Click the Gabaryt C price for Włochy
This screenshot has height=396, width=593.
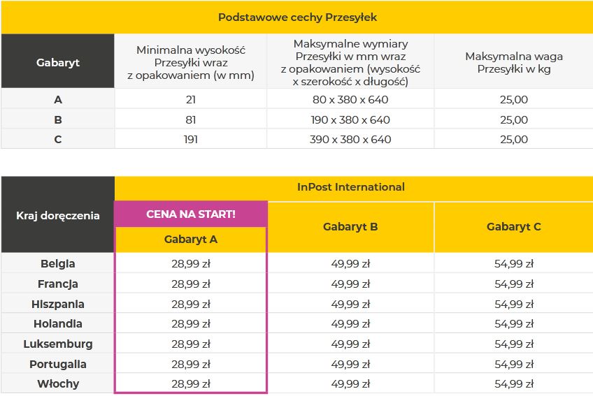pyautogui.click(x=513, y=383)
